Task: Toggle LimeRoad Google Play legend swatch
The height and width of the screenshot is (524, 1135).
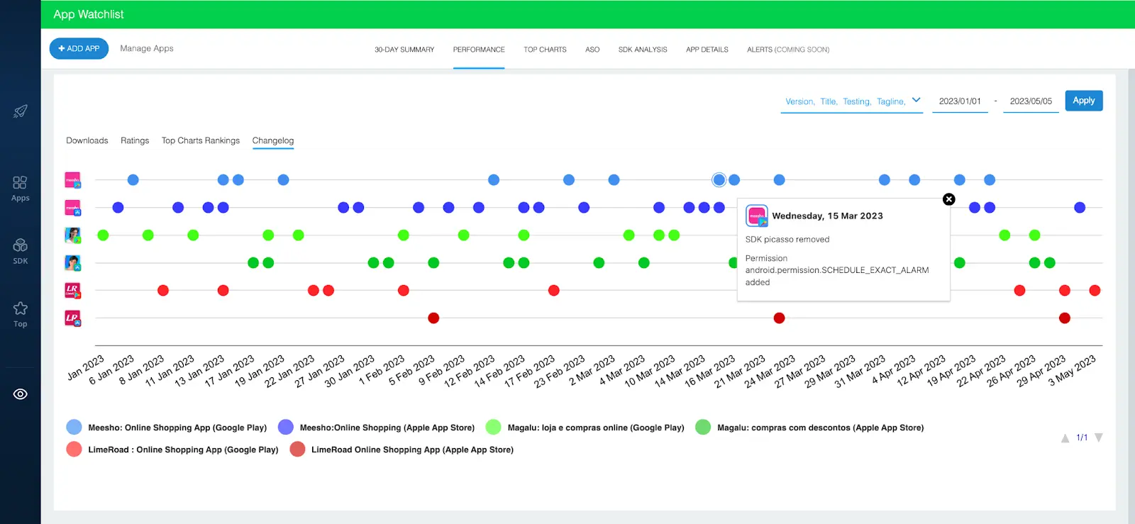Action: click(74, 449)
